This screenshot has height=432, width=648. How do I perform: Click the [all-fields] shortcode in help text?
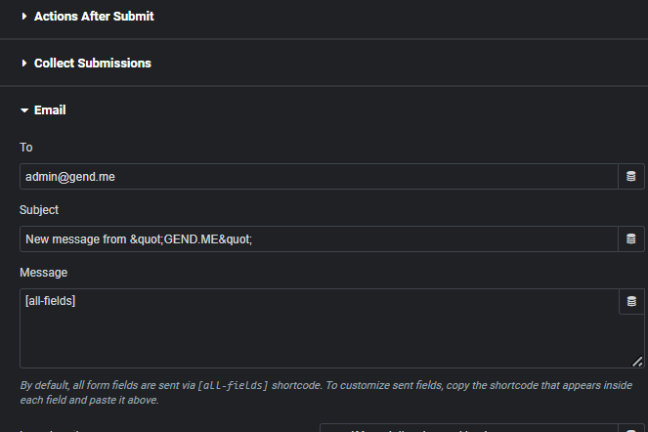pyautogui.click(x=233, y=385)
